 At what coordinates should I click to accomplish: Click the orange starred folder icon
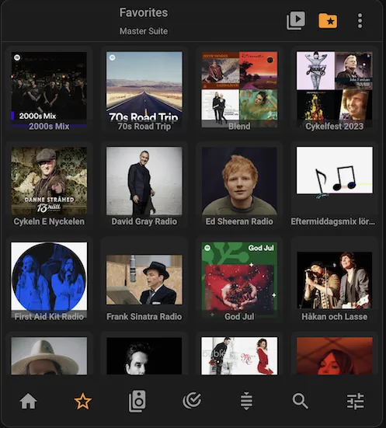(x=328, y=21)
